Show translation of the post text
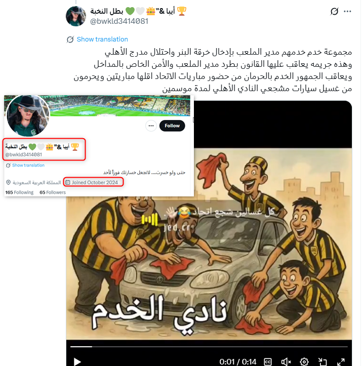This screenshot has height=366, width=364. coord(102,39)
